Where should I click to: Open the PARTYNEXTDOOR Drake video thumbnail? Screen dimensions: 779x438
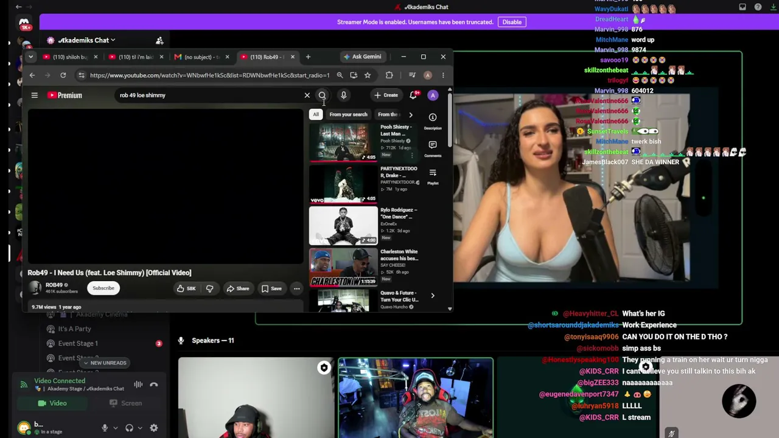pos(343,184)
